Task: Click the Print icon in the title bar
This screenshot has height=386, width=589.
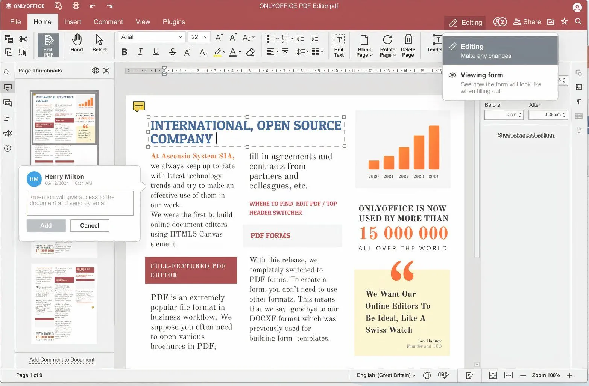Action: coord(76,6)
